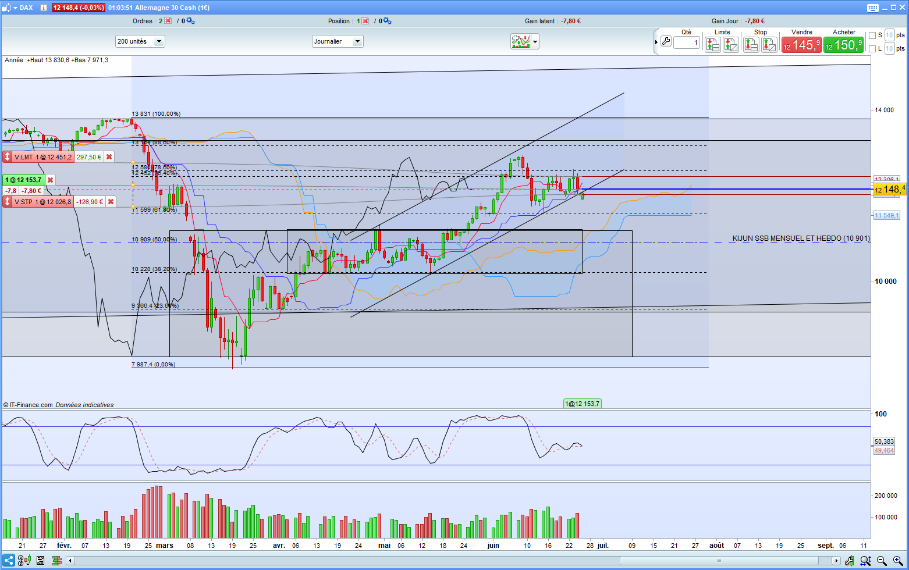
Task: Expand the chart style dropdown arrow
Action: 535,41
